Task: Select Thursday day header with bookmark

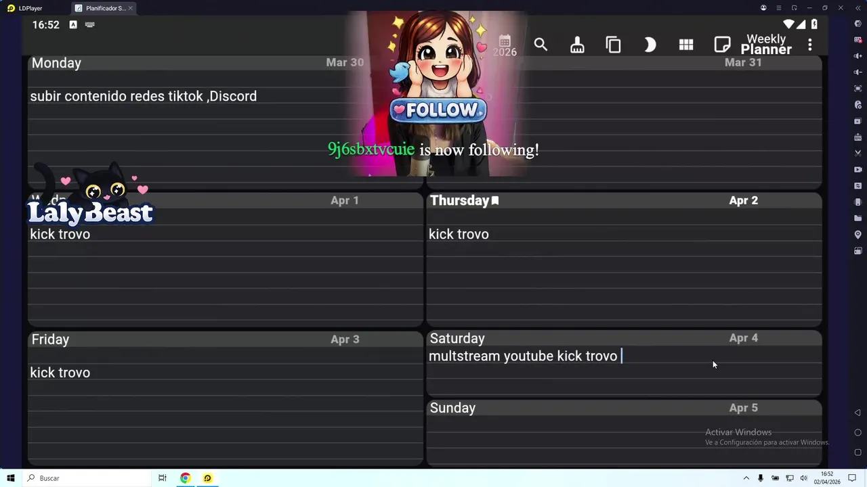Action: click(x=464, y=200)
